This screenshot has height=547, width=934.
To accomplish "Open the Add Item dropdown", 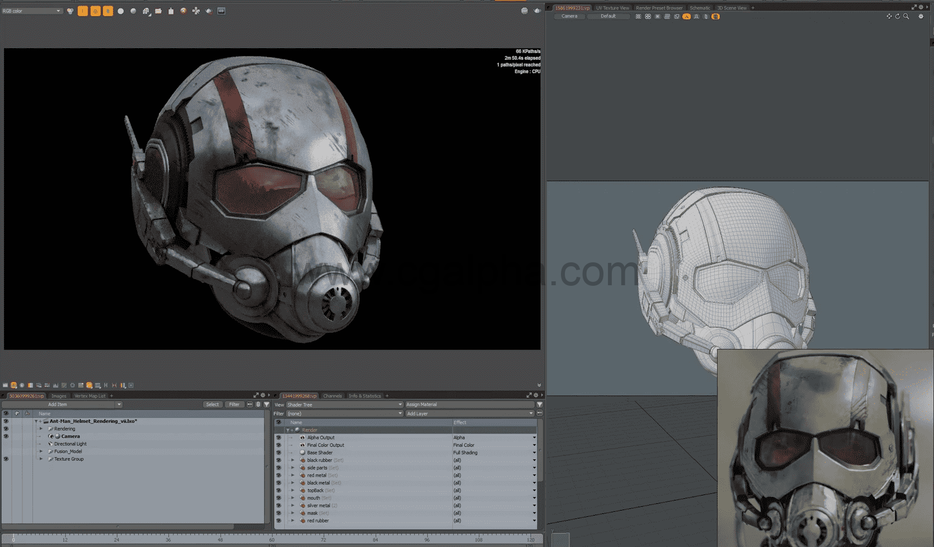I will point(62,404).
